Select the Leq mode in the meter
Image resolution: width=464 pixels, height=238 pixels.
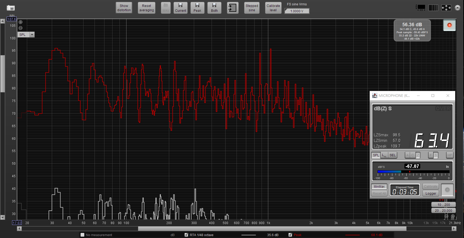click(384, 155)
